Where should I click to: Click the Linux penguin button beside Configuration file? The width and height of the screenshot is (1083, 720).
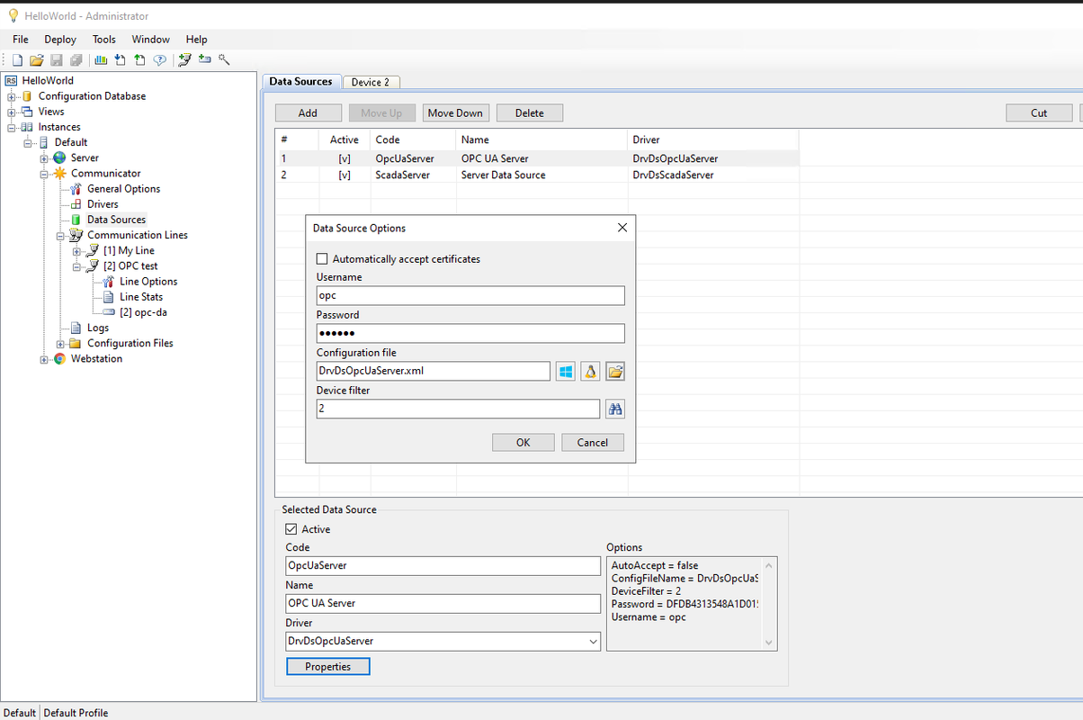coord(590,371)
